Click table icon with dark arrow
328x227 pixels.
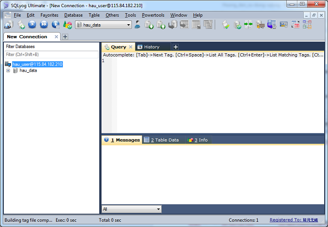(184, 25)
